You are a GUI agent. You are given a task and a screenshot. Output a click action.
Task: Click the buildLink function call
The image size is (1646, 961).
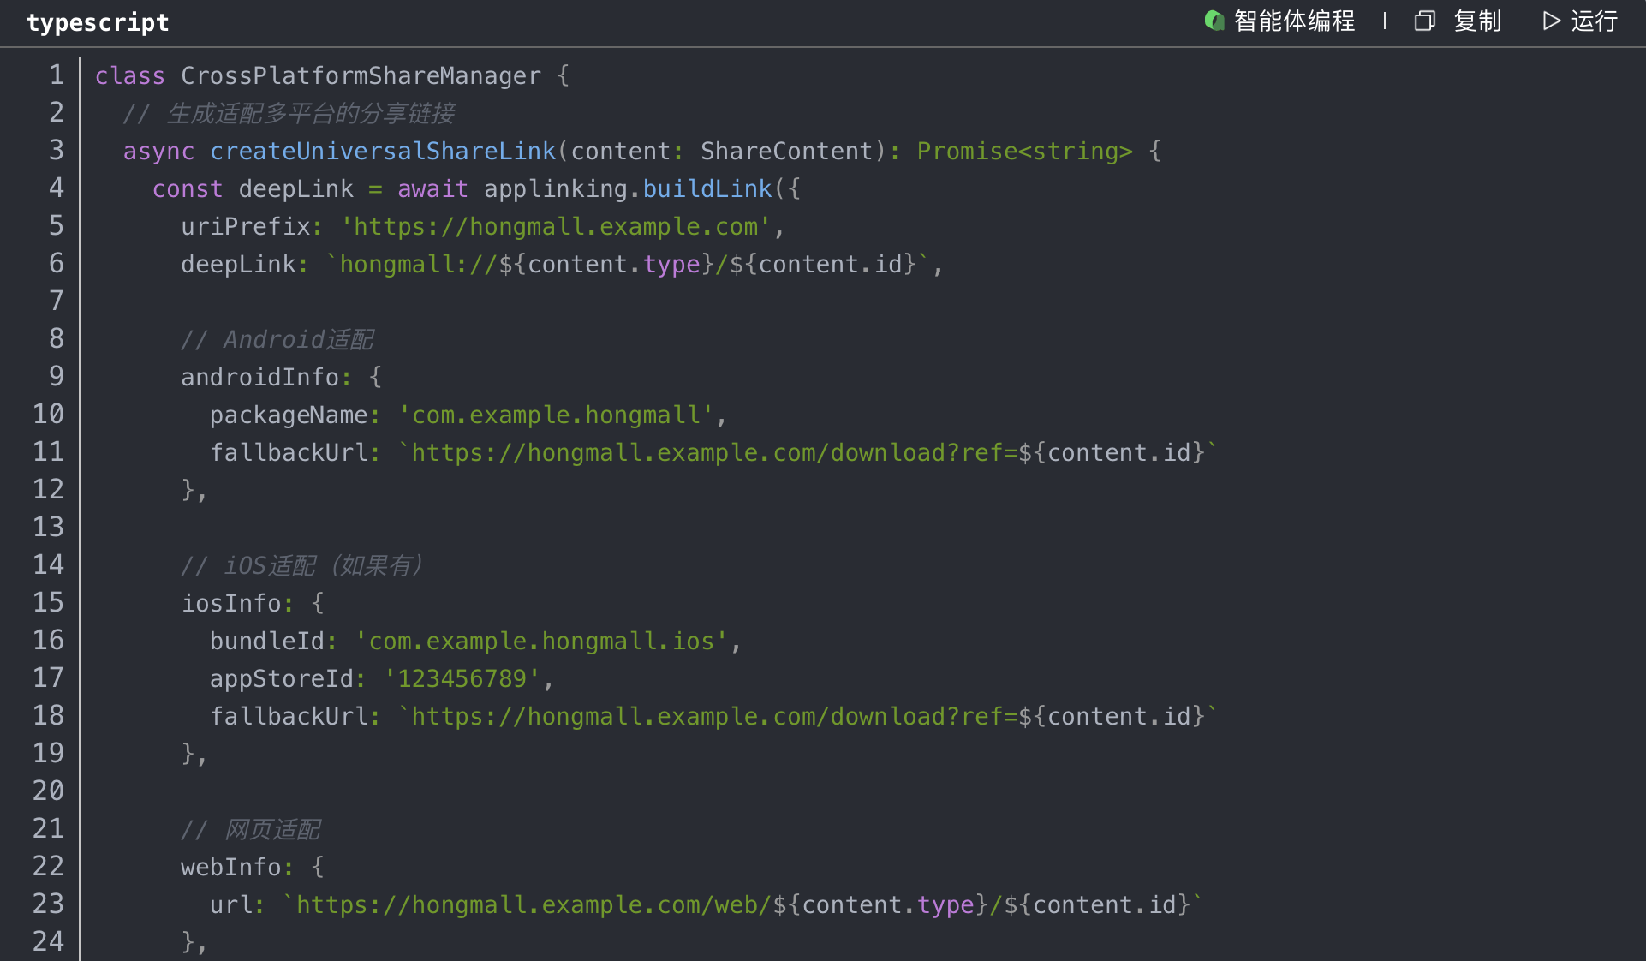click(707, 188)
